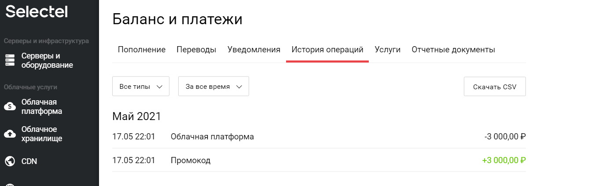Expand the Все типы filter dropdown
This screenshot has width=595, height=186.
click(x=141, y=87)
